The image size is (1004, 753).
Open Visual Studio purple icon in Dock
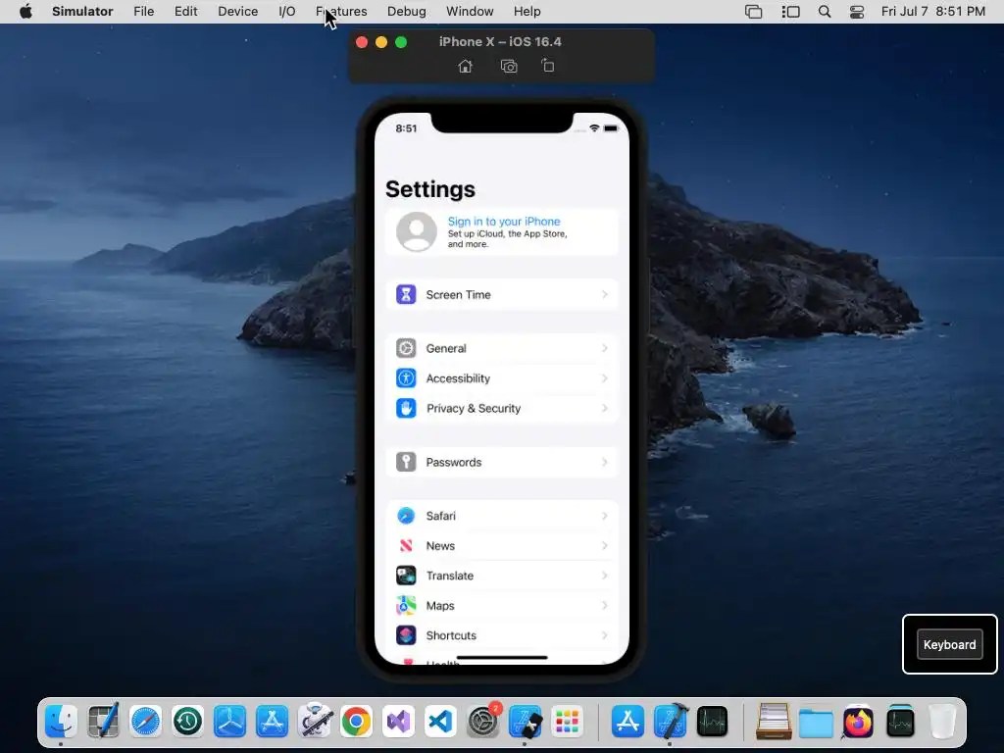[399, 722]
